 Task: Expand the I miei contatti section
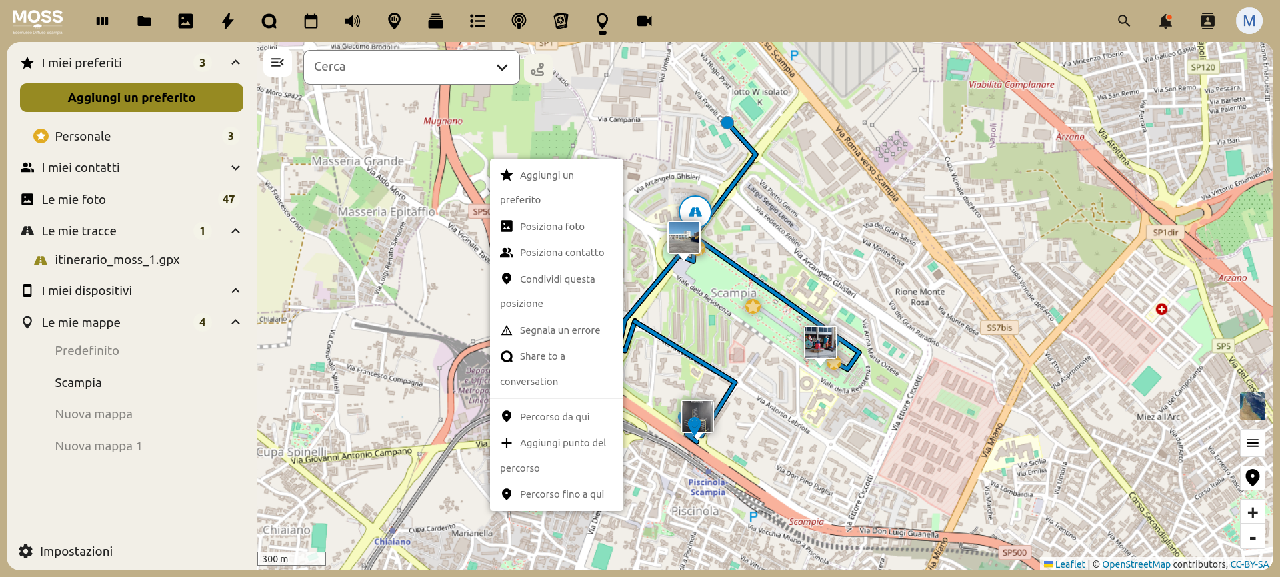coord(235,168)
